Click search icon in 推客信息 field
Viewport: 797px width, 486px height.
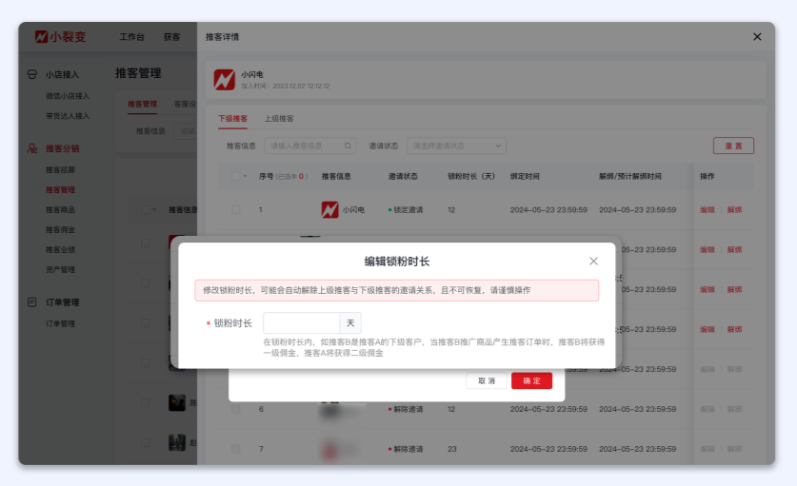pos(348,146)
